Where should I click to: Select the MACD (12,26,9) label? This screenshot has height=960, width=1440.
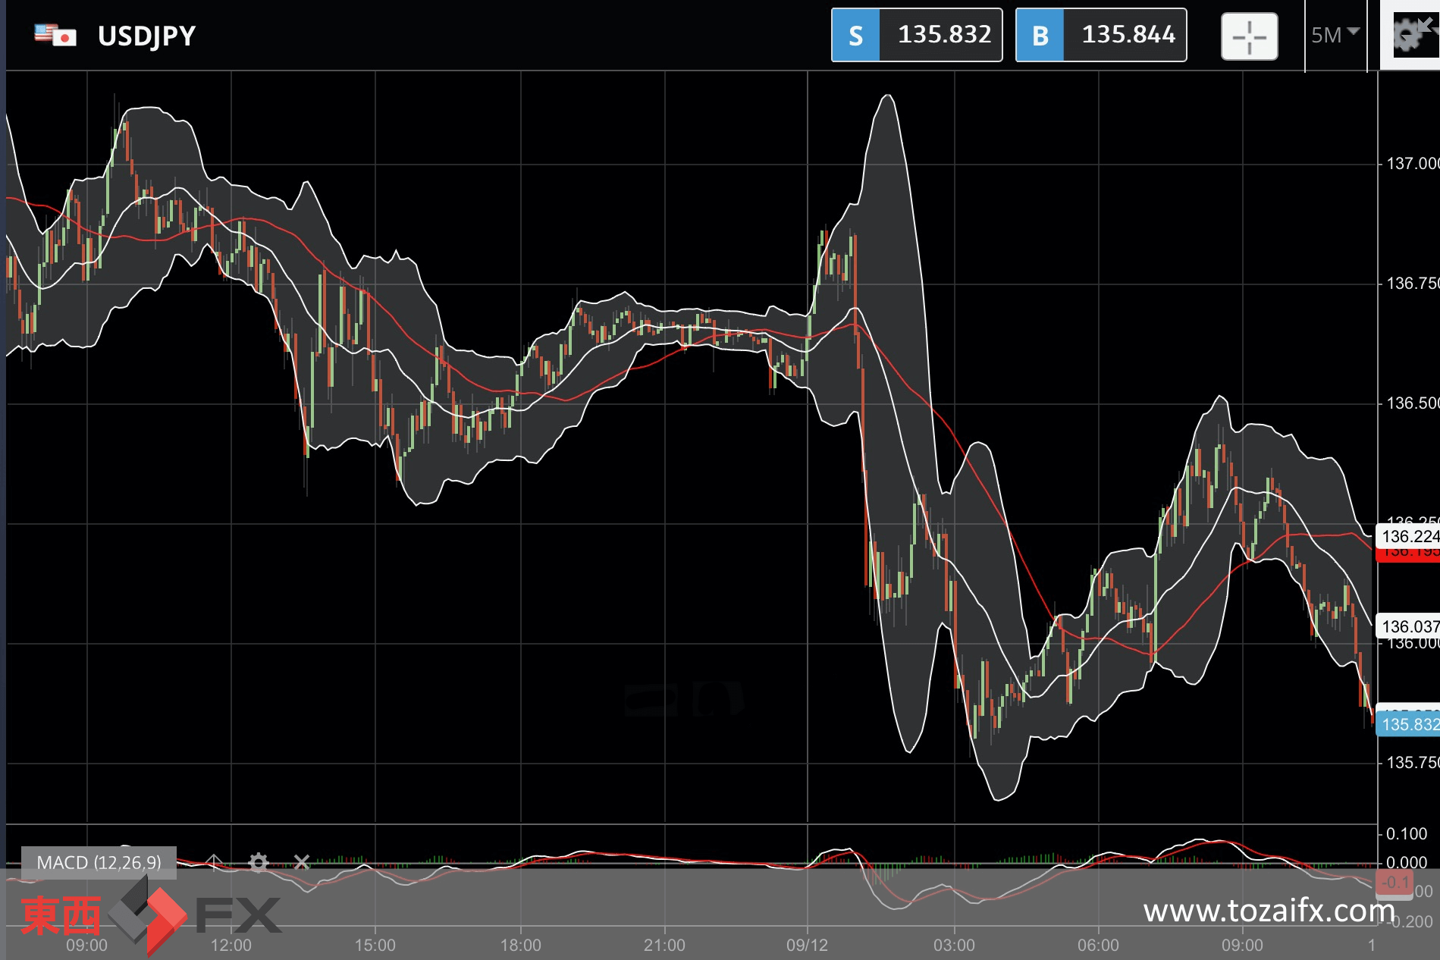pyautogui.click(x=99, y=862)
